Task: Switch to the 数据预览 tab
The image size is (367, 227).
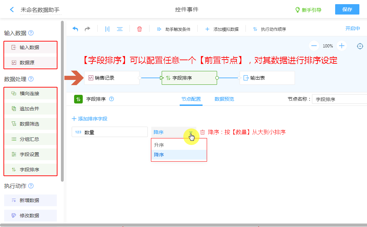Action: (x=224, y=99)
